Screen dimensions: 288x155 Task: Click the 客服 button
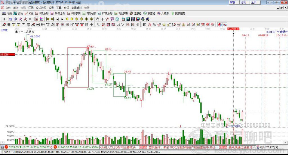234,2
